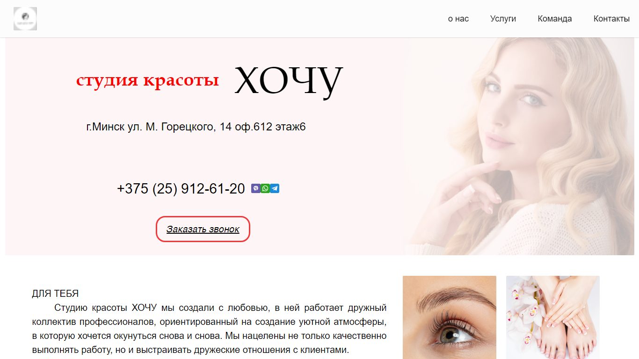
Task: Click the «Заказать звонок» button
Action: pyautogui.click(x=203, y=229)
